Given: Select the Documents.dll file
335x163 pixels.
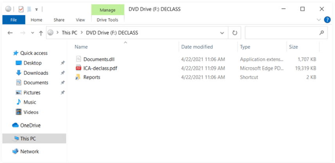Looking at the screenshot, I should [x=99, y=59].
